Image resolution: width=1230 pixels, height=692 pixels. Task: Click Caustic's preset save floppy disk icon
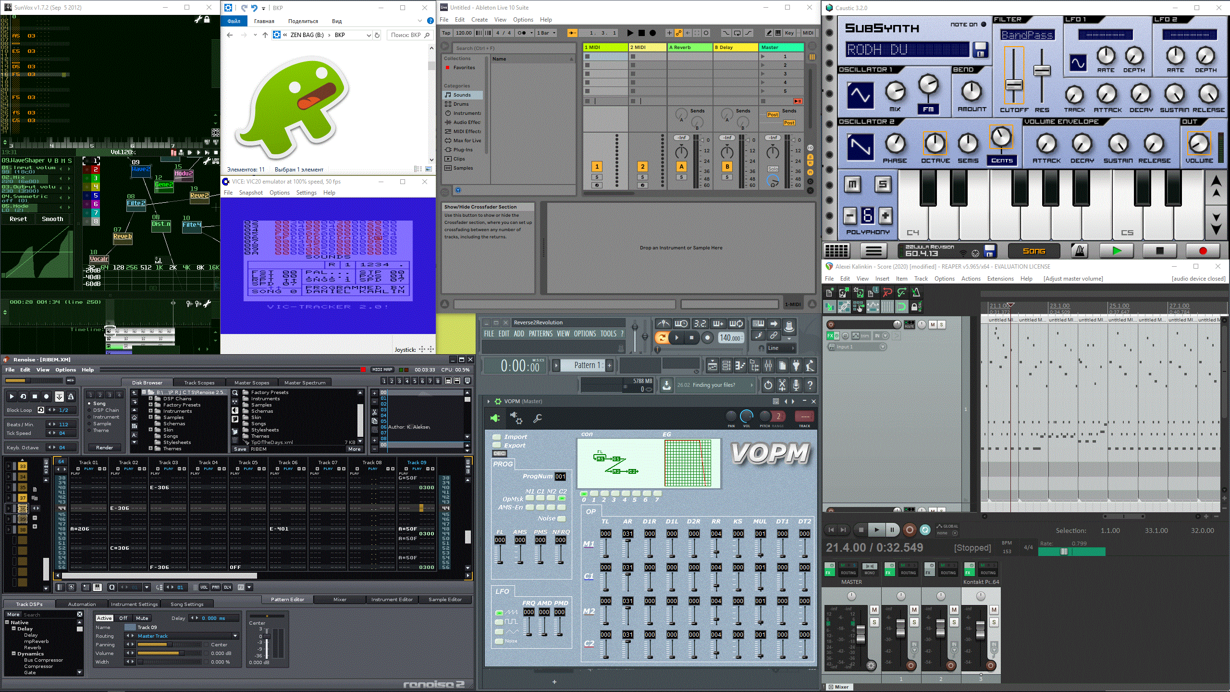coord(980,49)
